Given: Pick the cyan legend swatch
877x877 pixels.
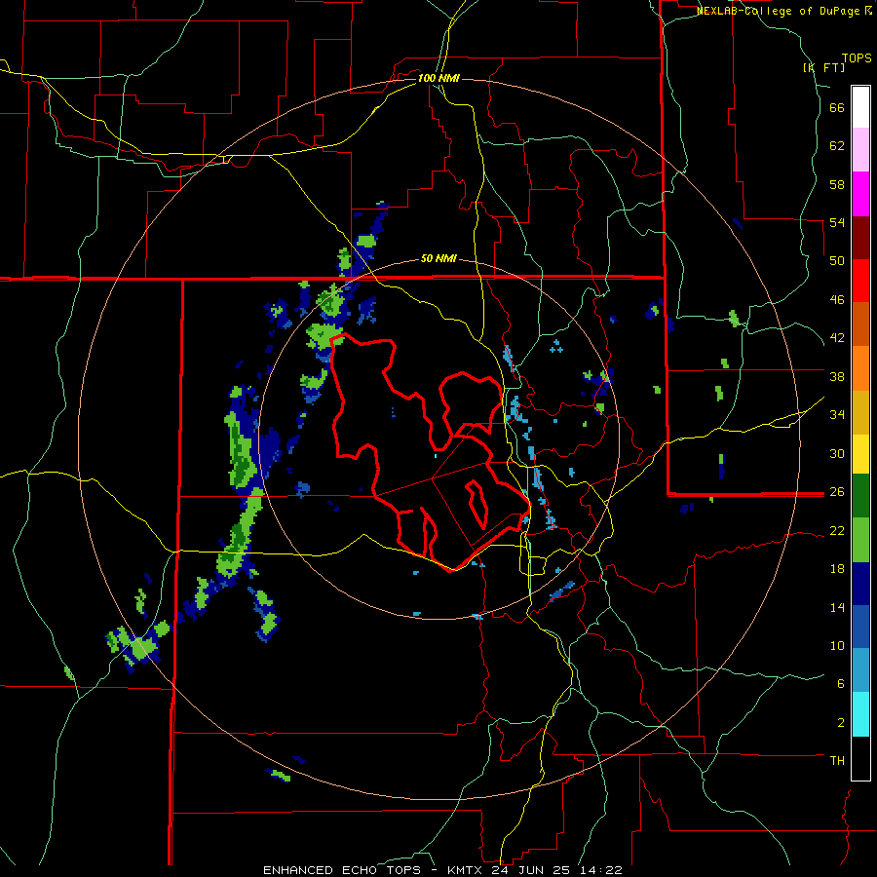Looking at the screenshot, I should 860,714.
